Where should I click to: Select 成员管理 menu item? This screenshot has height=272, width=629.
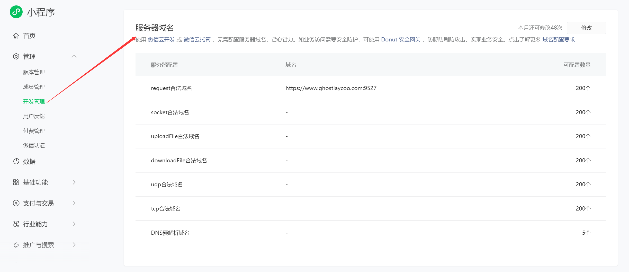(x=34, y=87)
